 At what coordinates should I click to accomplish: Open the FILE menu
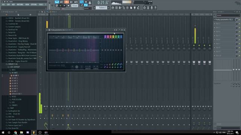3,4
